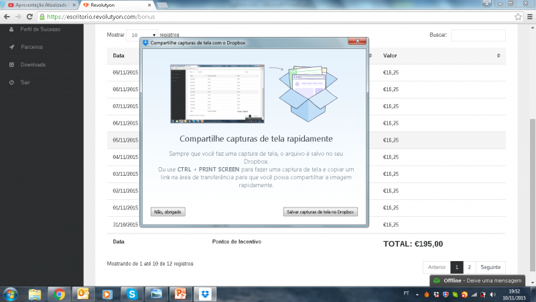Viewport: 536px width, 302px height.
Task: Click the green checkmark tray icon
Action: [x=455, y=295]
